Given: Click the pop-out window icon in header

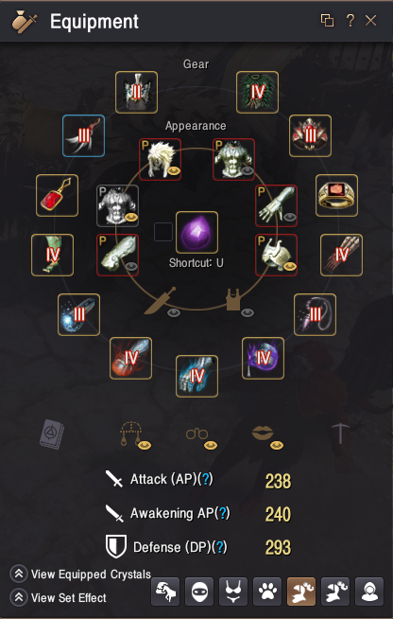Looking at the screenshot, I should tap(327, 20).
